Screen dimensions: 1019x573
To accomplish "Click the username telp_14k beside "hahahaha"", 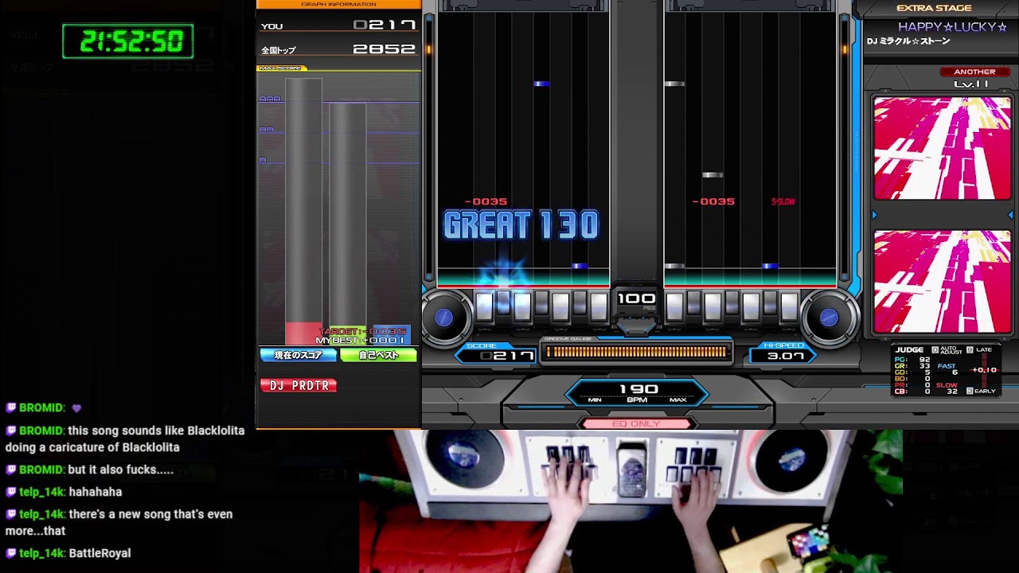I will tap(41, 492).
